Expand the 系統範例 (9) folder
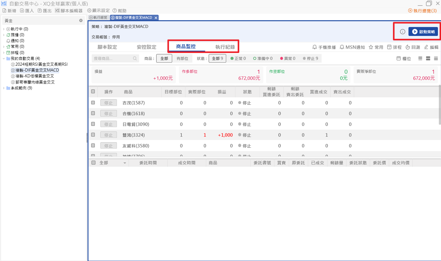 [x=4, y=88]
